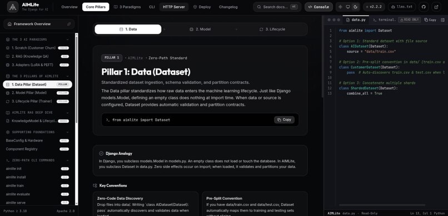The image size is (448, 216).
Task: Switch to the 2. Model stepper tab
Action: click(x=200, y=29)
